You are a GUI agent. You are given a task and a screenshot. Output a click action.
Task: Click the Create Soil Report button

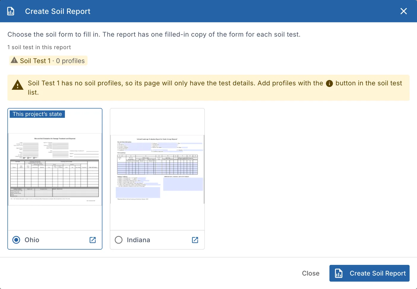tap(369, 273)
